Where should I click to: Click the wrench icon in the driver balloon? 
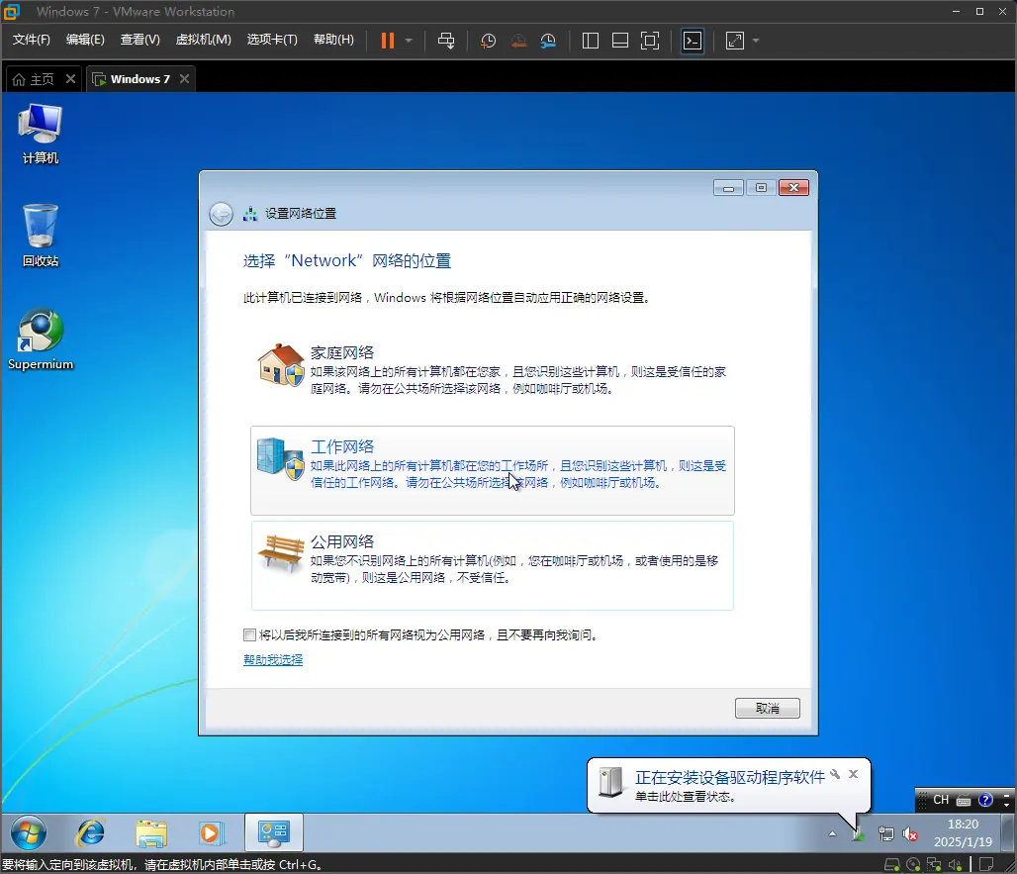[835, 774]
